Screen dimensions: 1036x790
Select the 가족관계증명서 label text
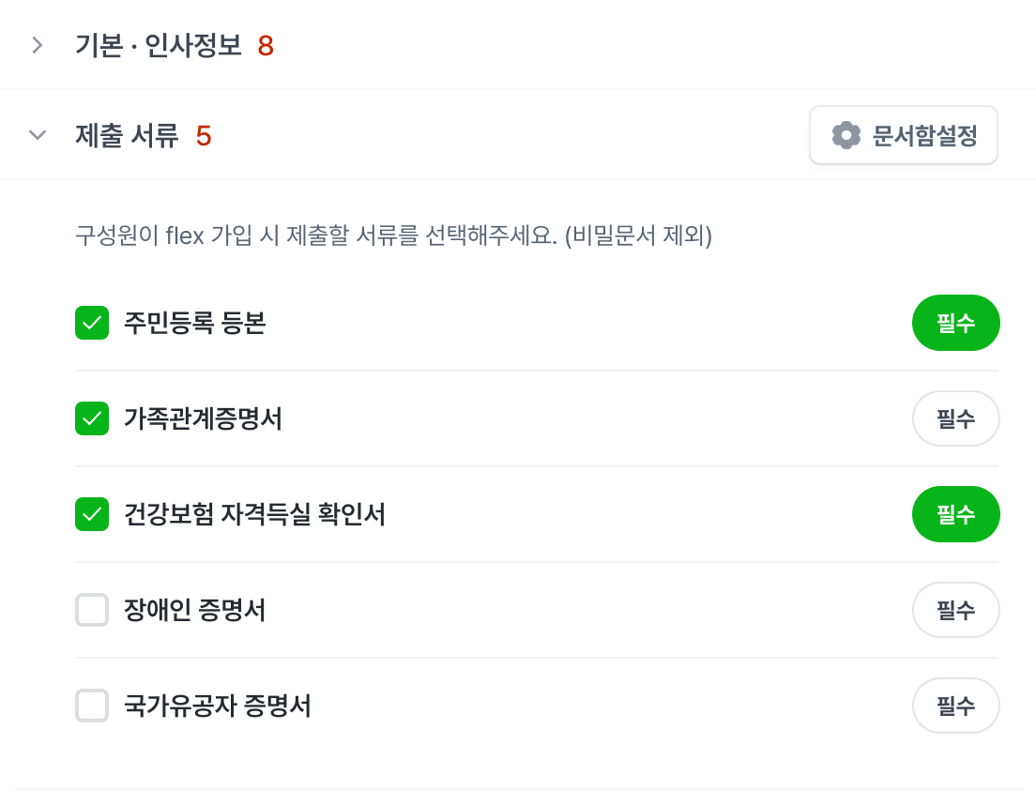coord(203,418)
